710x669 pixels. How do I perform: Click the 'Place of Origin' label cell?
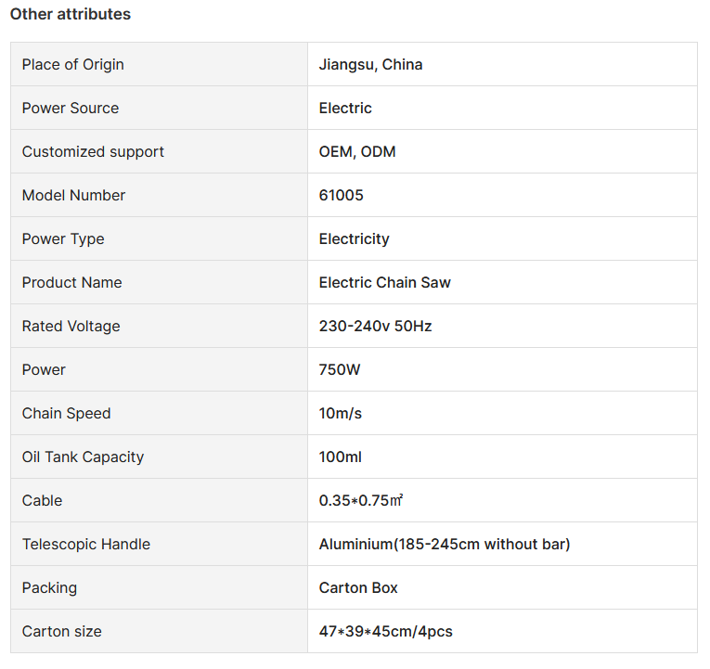pos(72,64)
